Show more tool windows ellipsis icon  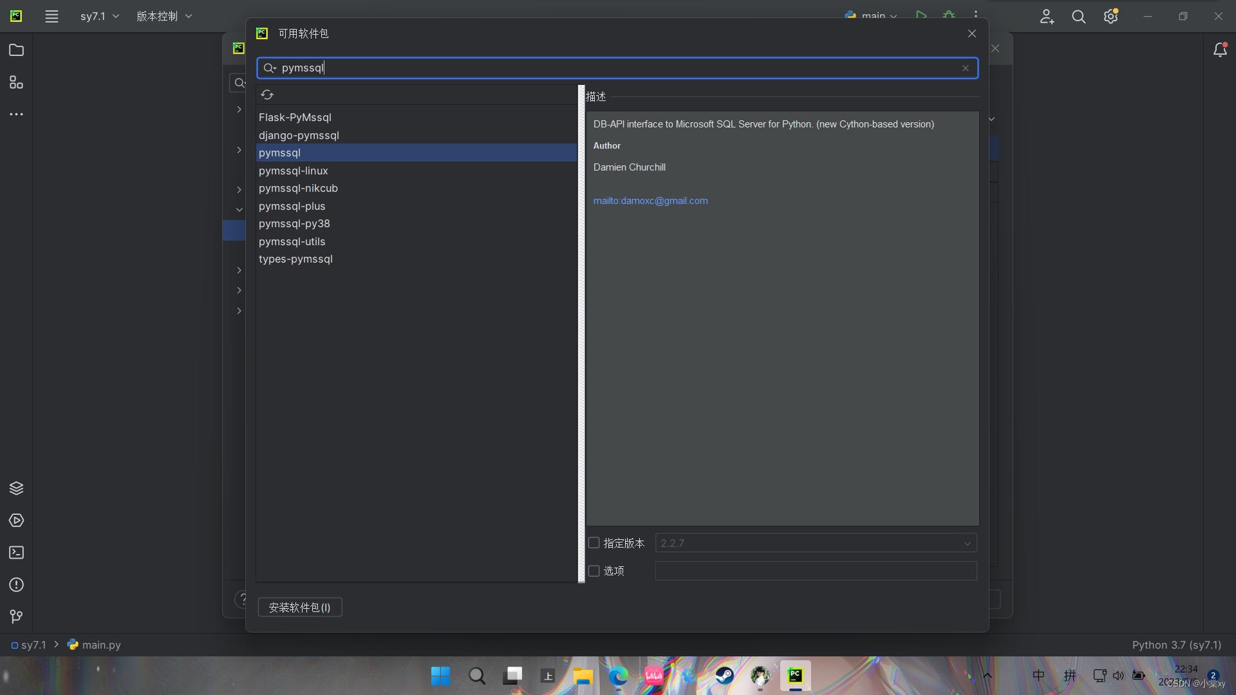[x=16, y=115]
